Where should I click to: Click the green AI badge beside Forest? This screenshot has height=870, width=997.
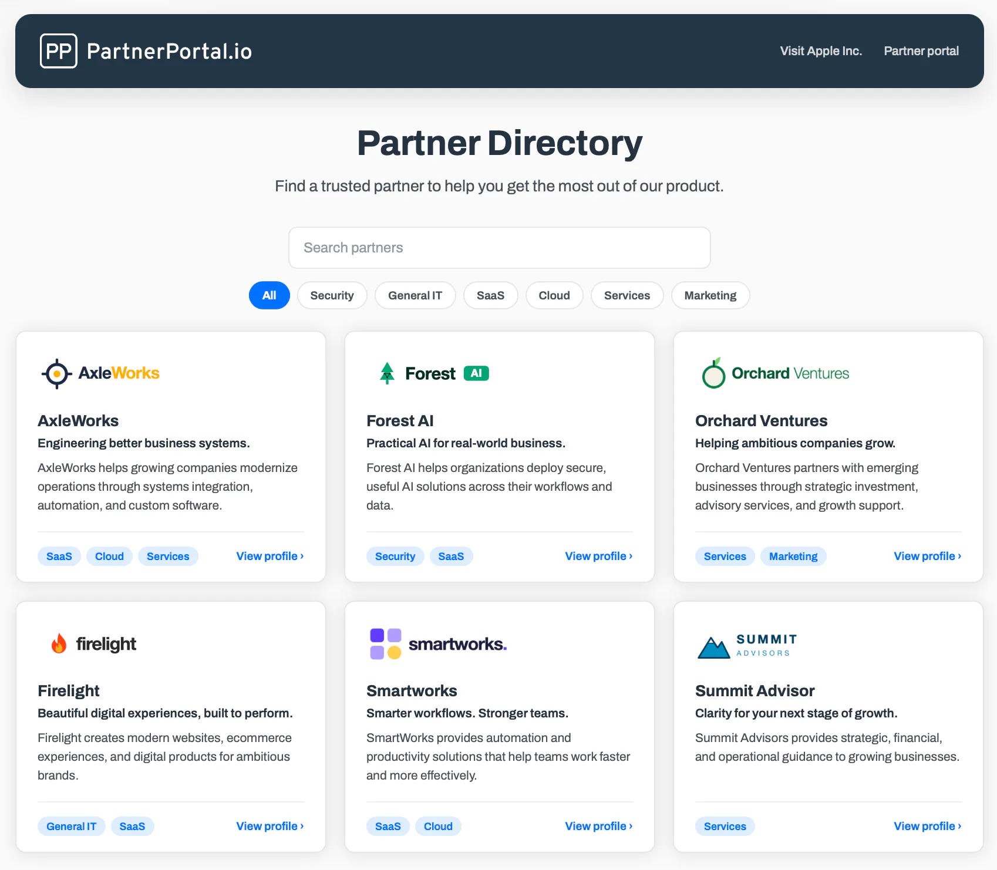476,373
